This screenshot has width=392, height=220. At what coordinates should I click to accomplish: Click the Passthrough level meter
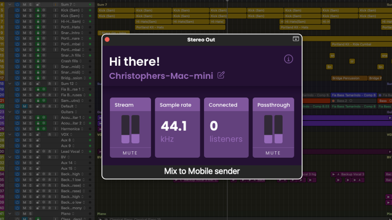coord(273,129)
